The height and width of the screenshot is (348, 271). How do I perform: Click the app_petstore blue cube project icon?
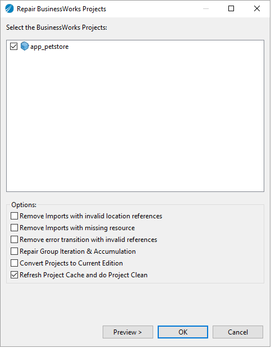pyautogui.click(x=25, y=46)
